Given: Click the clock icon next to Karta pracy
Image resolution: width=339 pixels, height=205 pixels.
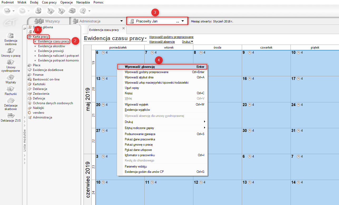Looking at the screenshot, I should click(x=30, y=37).
